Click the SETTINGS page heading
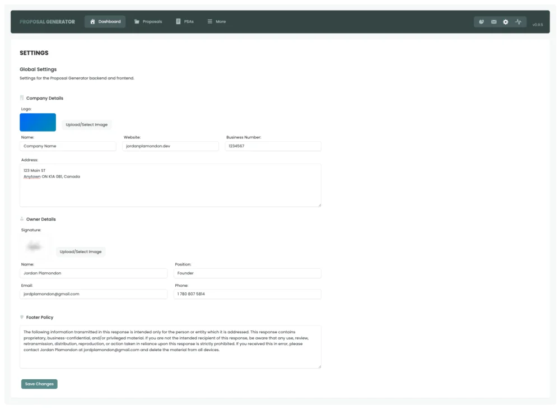Viewport: 560px width, 410px height. click(x=34, y=53)
